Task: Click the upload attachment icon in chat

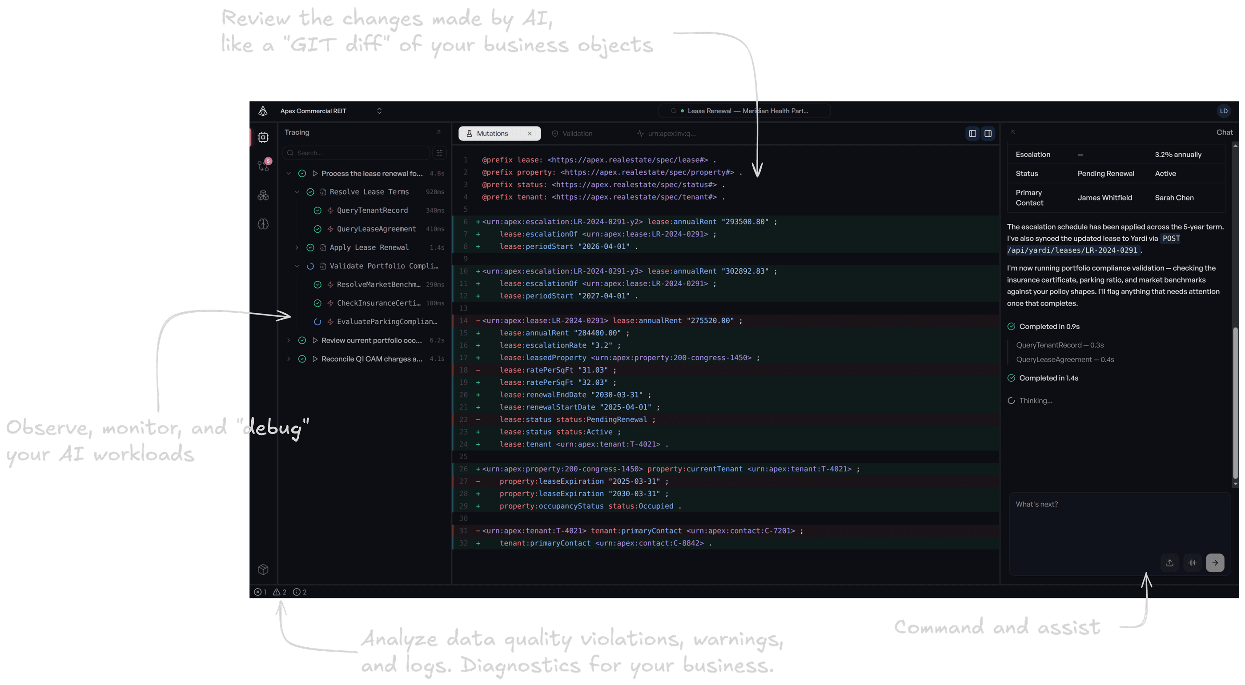Action: pyautogui.click(x=1169, y=563)
